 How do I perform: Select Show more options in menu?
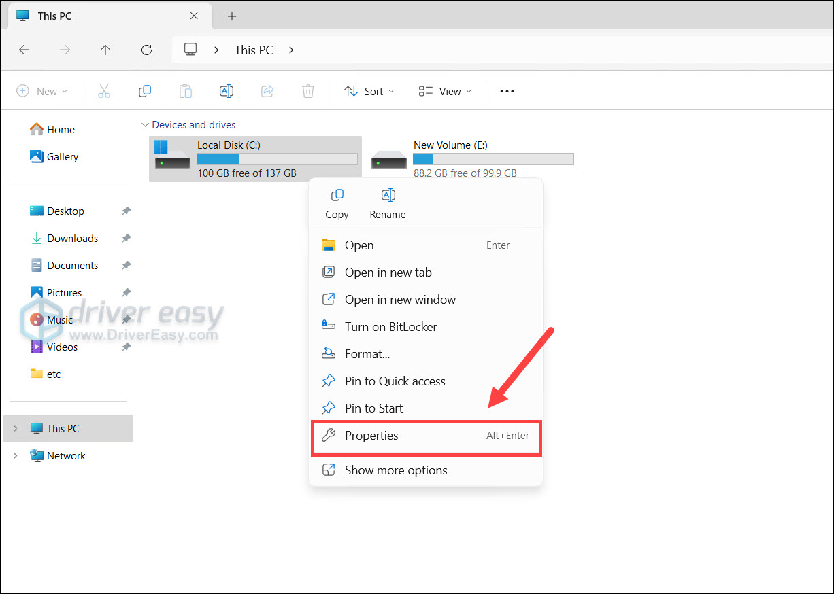pos(395,470)
